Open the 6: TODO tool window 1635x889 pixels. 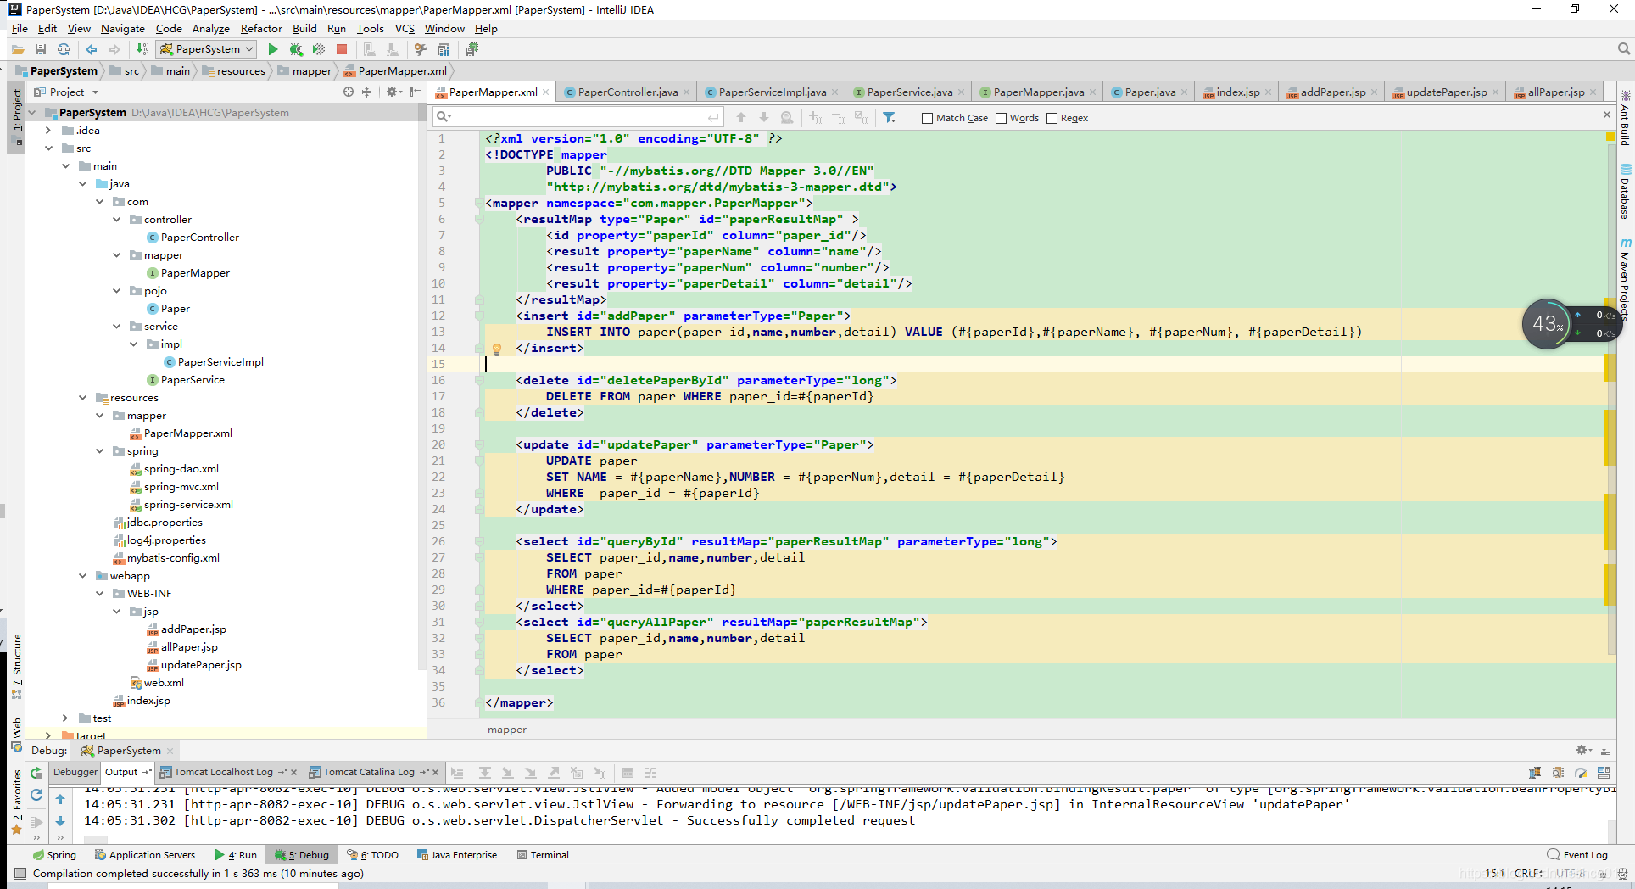pos(373,855)
